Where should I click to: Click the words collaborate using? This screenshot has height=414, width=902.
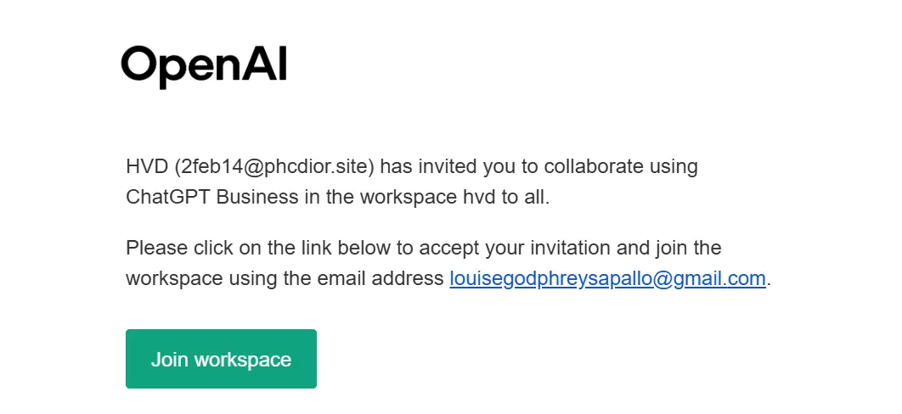[x=621, y=167]
